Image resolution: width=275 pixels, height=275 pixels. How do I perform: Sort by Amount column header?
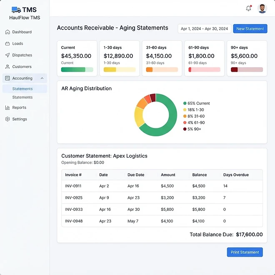click(168, 175)
